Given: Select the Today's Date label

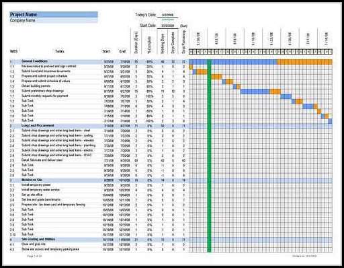Looking at the screenshot, I should click(x=145, y=15).
